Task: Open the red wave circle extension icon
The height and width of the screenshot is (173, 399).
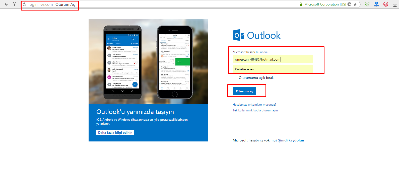Action: [386, 4]
